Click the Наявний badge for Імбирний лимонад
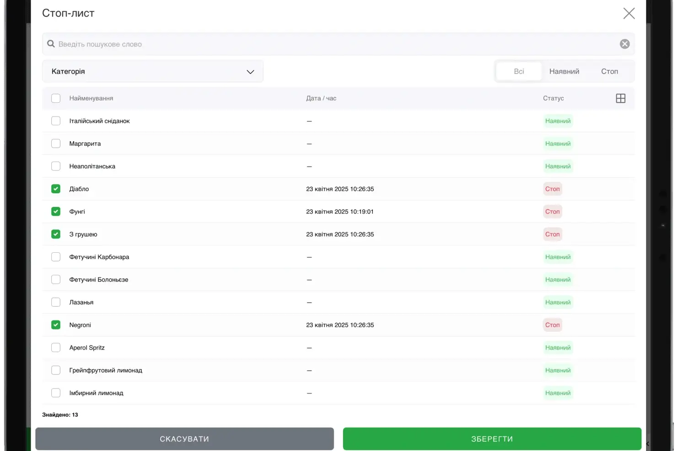This screenshot has width=677, height=451. click(x=558, y=393)
